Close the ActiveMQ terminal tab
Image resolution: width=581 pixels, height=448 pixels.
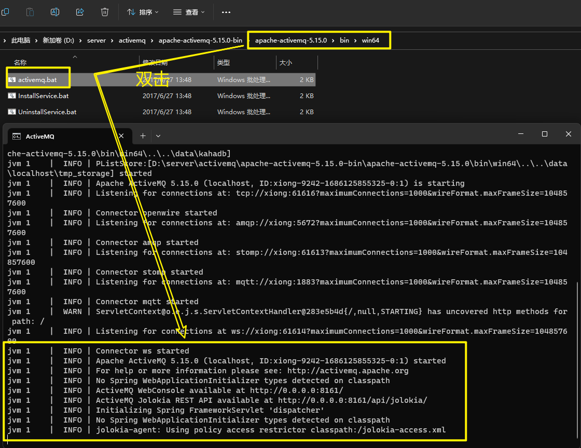click(x=121, y=136)
